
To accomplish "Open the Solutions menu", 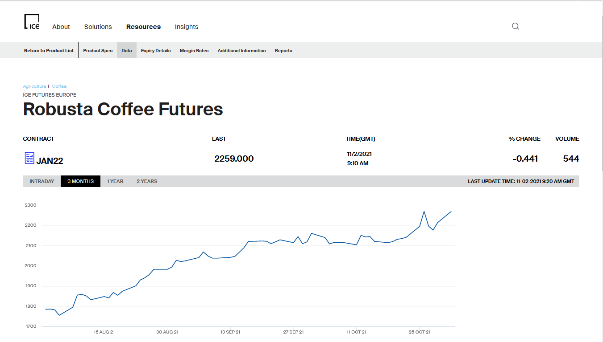I will click(98, 27).
